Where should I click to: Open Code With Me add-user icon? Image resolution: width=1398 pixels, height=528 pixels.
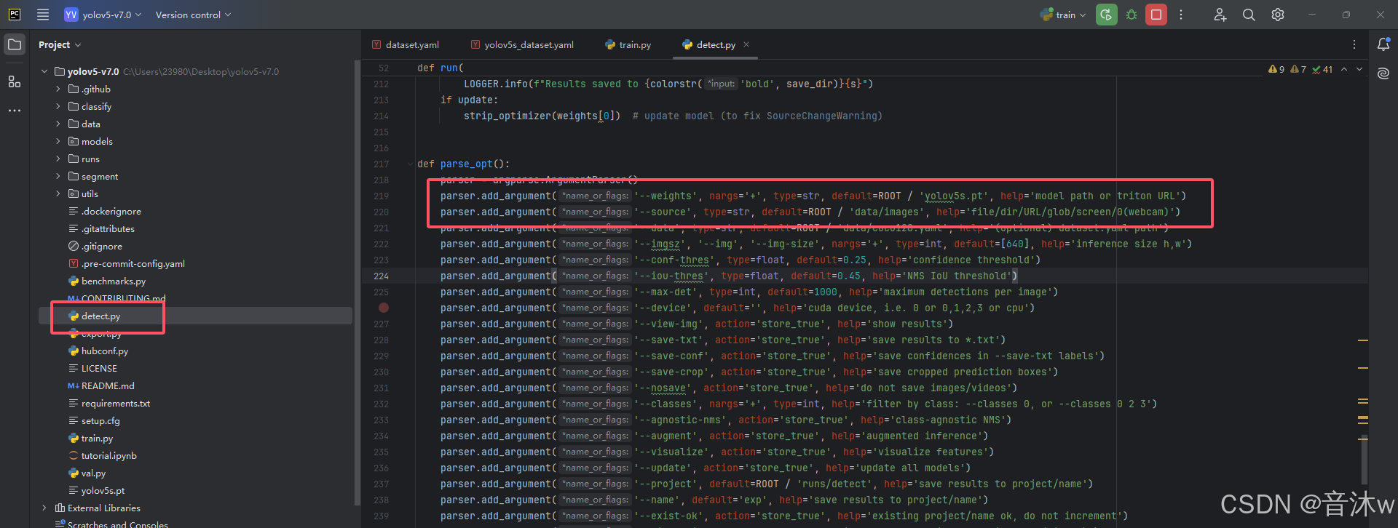coord(1220,15)
